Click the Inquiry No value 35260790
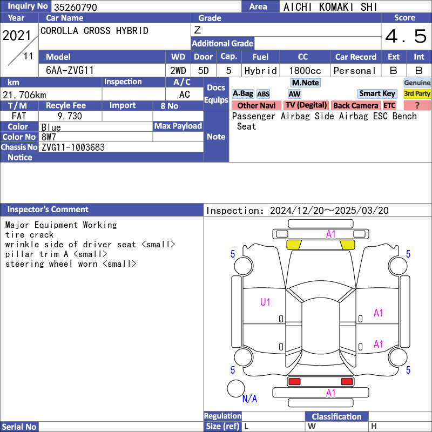The width and height of the screenshot is (432, 432). [x=75, y=7]
